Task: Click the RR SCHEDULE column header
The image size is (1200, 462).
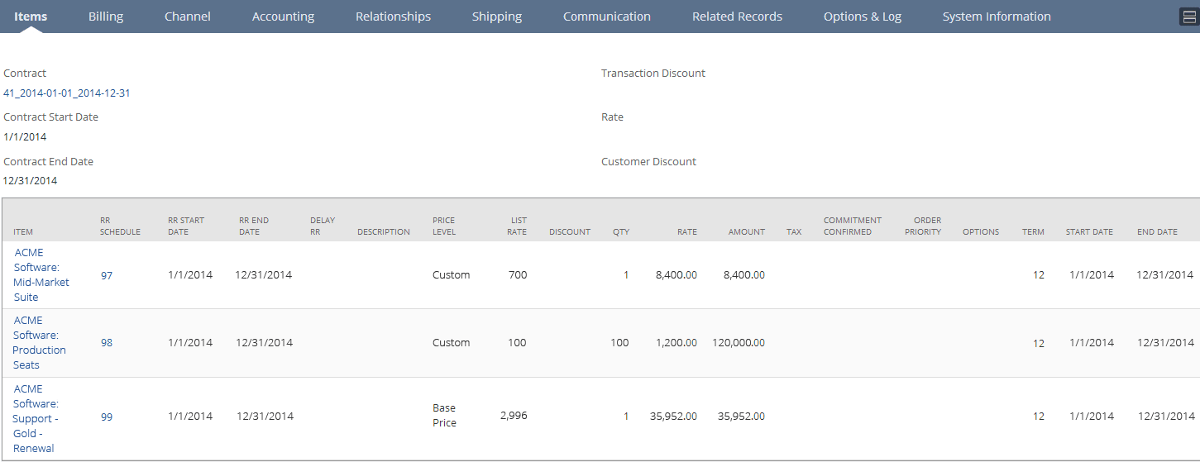Action: pos(120,226)
